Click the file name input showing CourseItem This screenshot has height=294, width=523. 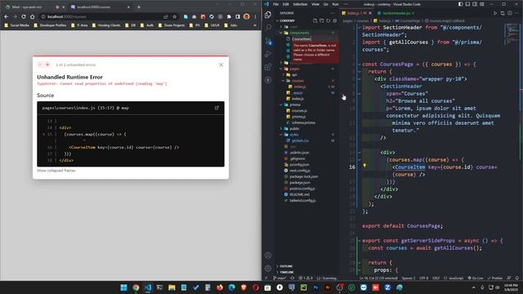315,39
